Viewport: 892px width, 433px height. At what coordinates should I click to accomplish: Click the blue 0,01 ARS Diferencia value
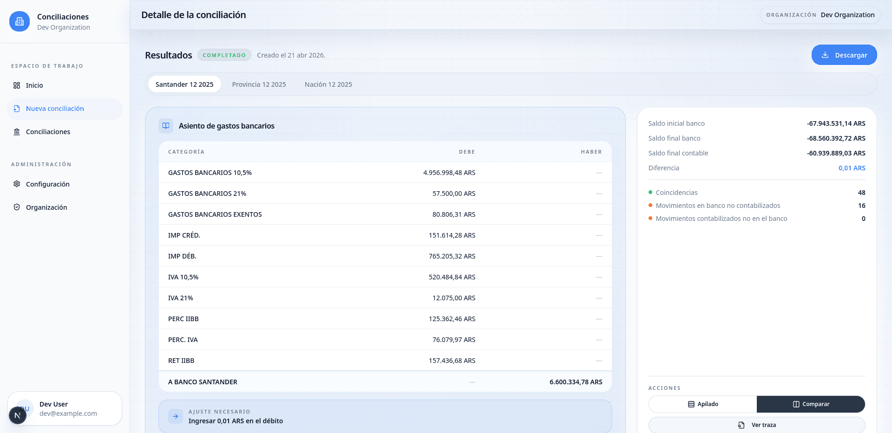(852, 168)
